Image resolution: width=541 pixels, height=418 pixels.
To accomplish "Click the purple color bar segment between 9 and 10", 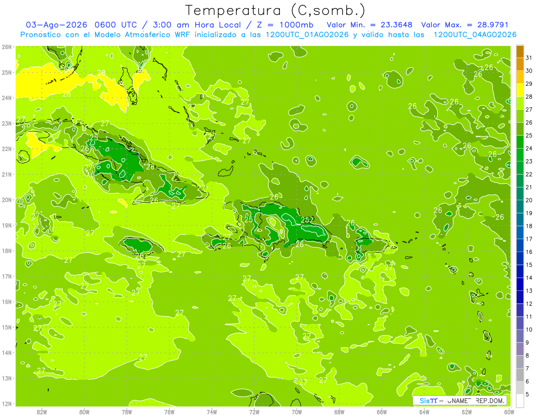I will pyautogui.click(x=520, y=336).
